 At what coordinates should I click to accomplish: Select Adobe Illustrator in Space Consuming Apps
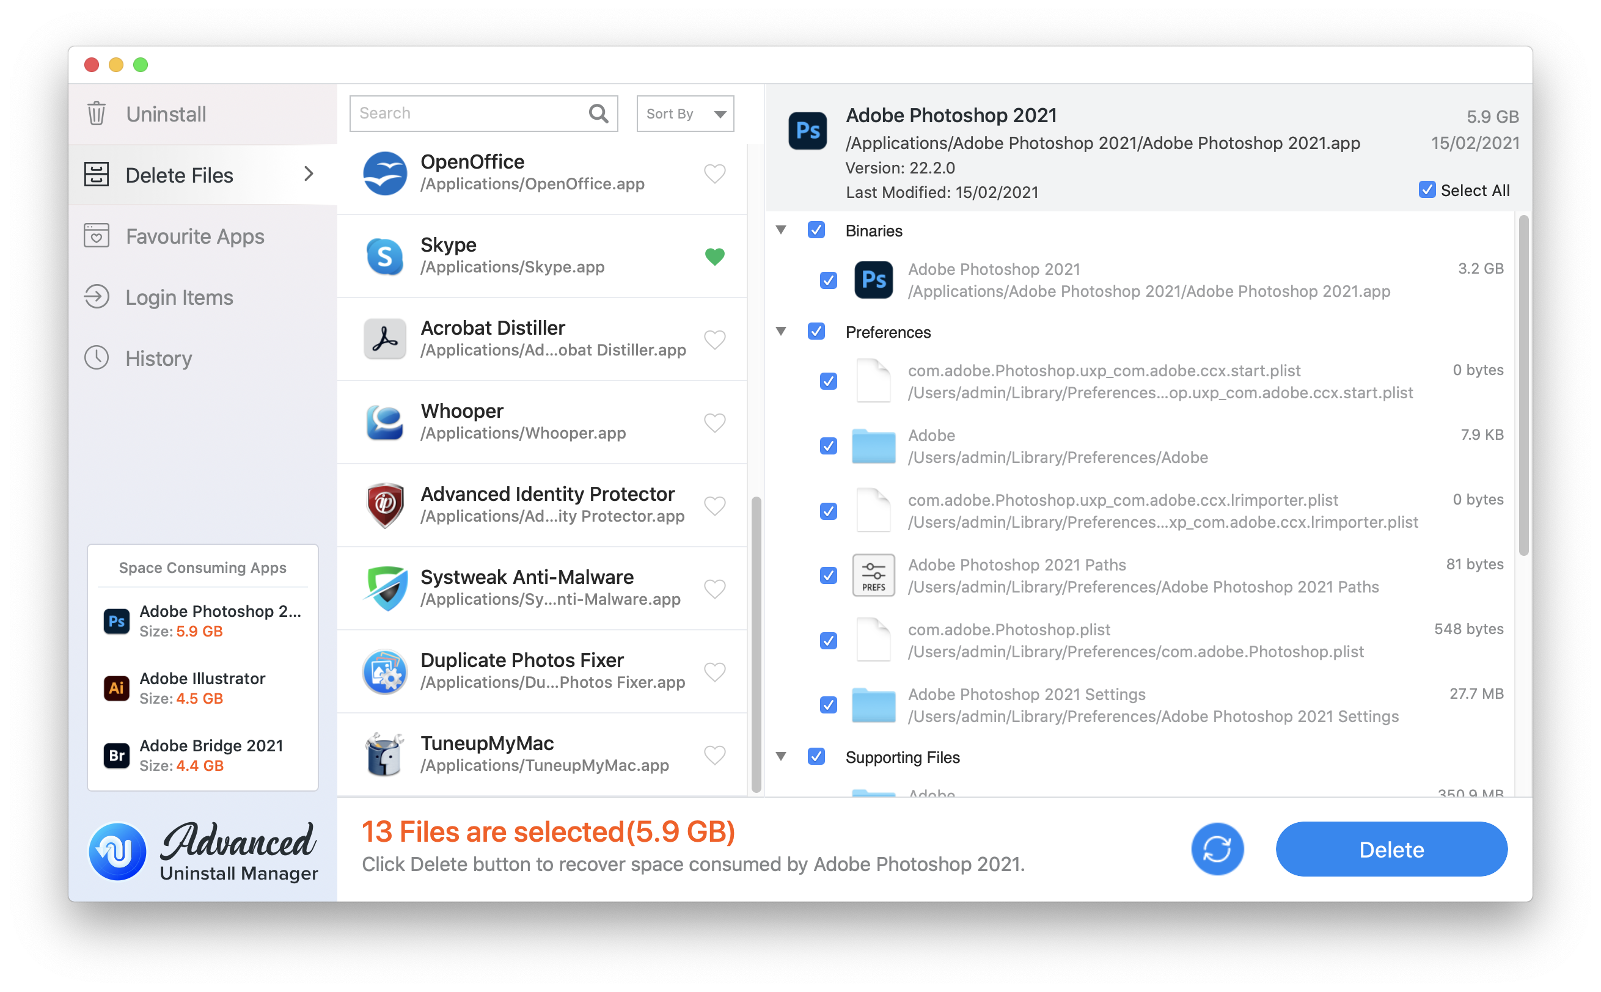203,688
